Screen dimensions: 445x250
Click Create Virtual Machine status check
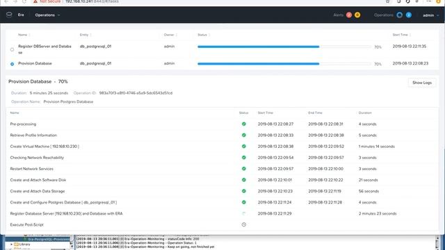[x=244, y=147]
